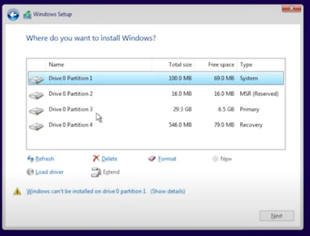The width and height of the screenshot is (310, 236).
Task: Open the Show details link
Action: coord(168,191)
